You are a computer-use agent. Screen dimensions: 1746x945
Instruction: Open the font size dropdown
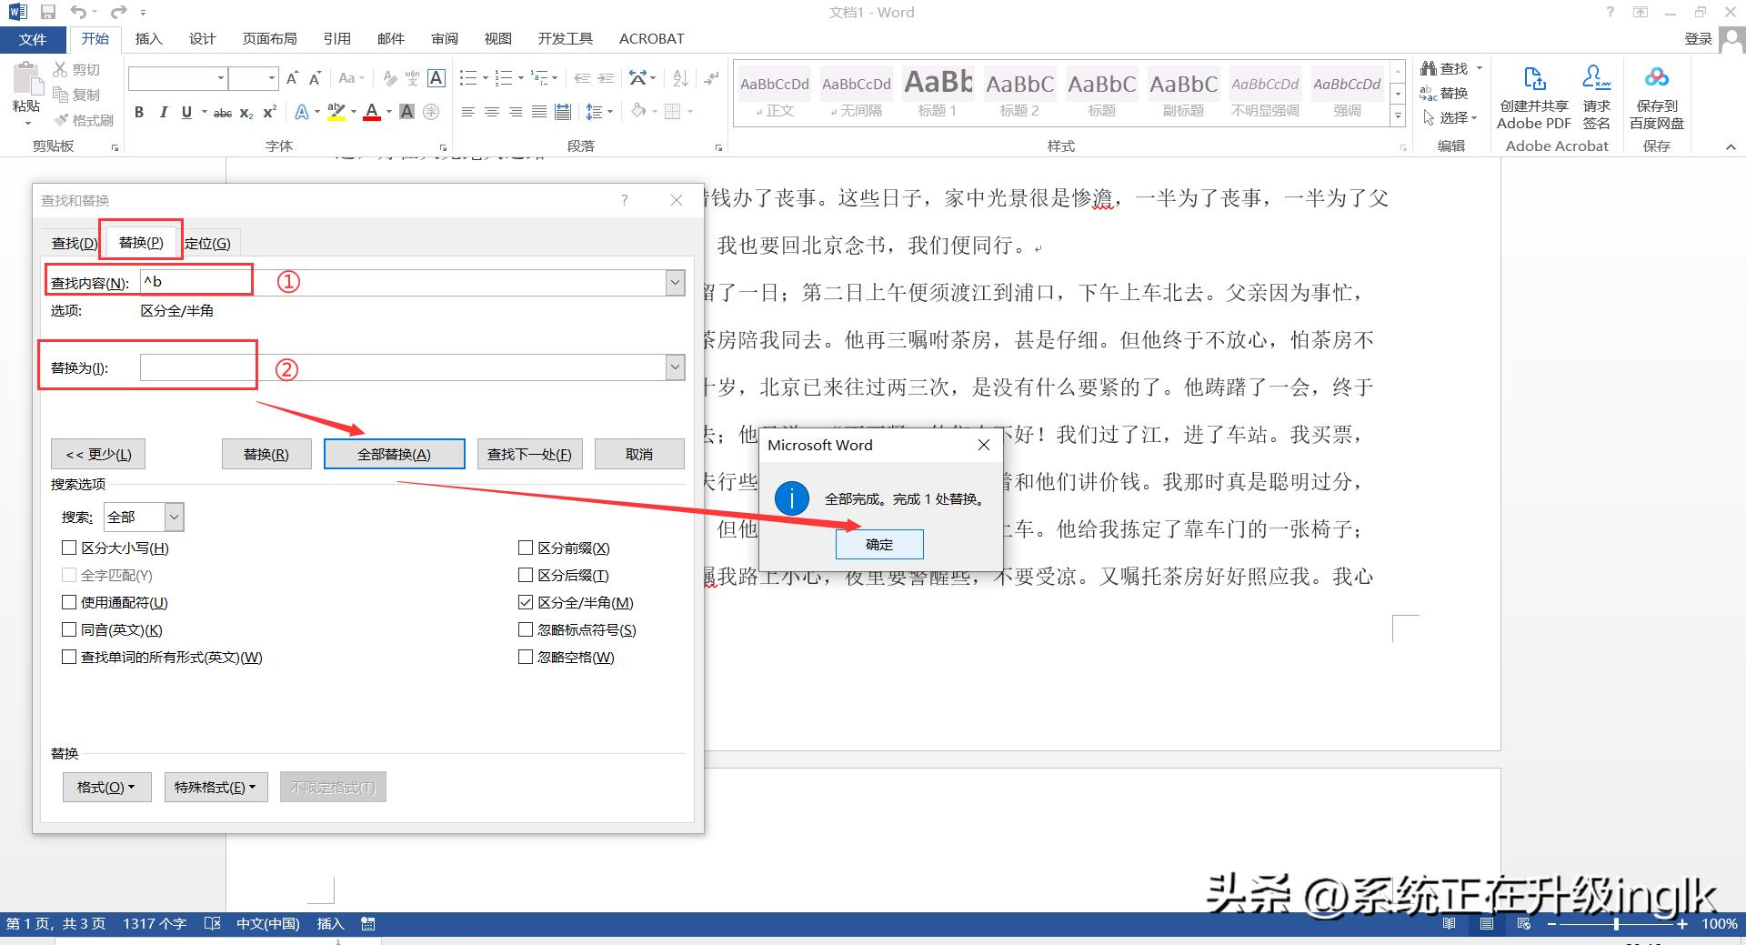click(271, 78)
